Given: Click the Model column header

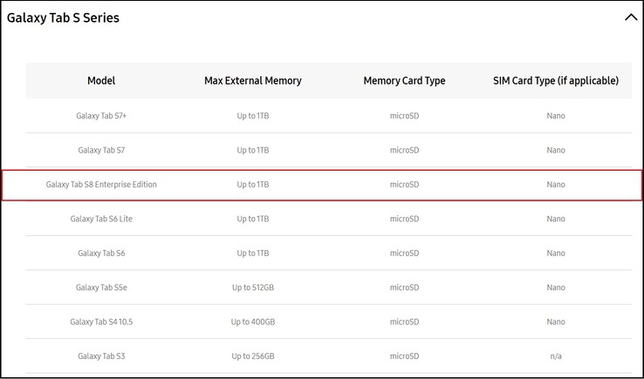Looking at the screenshot, I should click(x=101, y=80).
